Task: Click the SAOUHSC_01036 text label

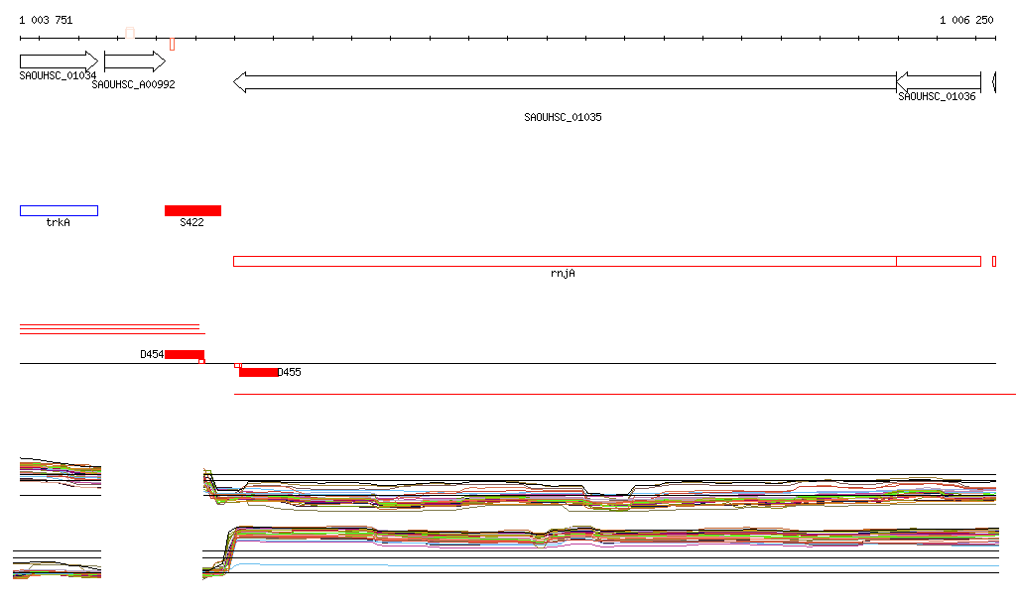Action: pos(937,96)
